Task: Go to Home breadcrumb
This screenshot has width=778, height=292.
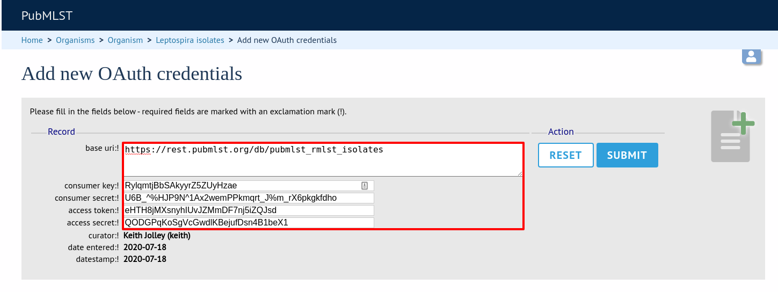Action: point(32,40)
